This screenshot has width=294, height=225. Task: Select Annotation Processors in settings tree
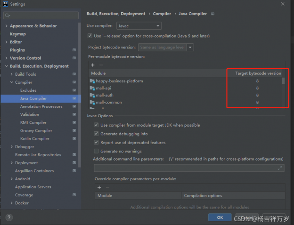click(41, 106)
